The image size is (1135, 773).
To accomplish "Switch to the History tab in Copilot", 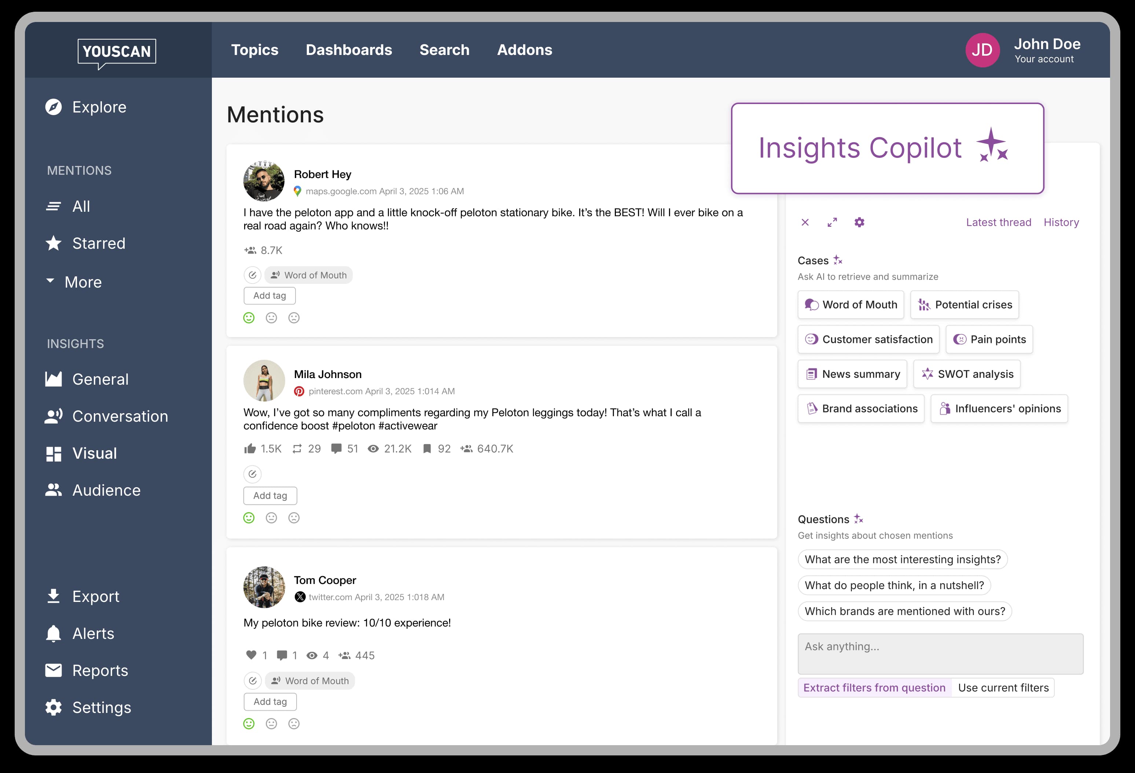I will point(1061,222).
